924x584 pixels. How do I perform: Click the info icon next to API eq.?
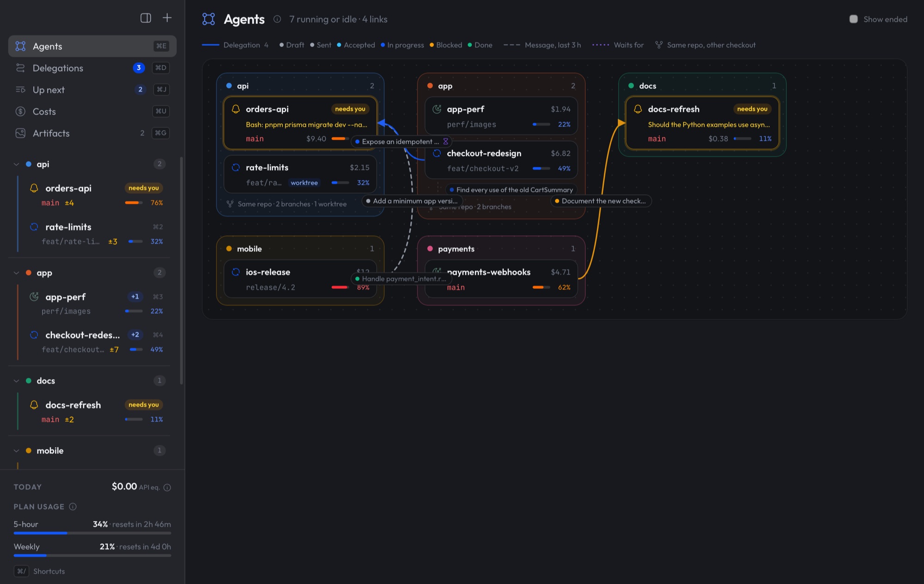pos(167,487)
